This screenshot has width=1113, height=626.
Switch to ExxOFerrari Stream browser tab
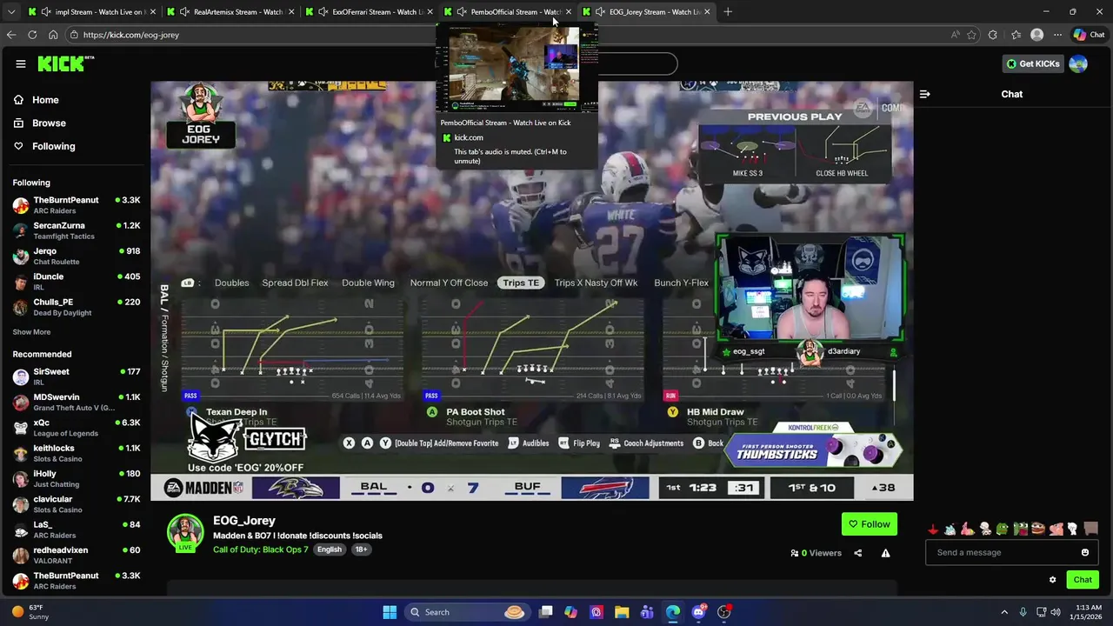tap(369, 12)
